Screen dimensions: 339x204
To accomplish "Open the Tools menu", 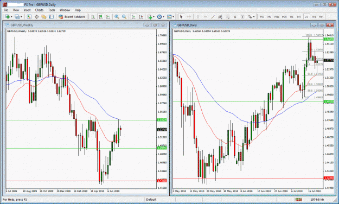I will point(52,10).
